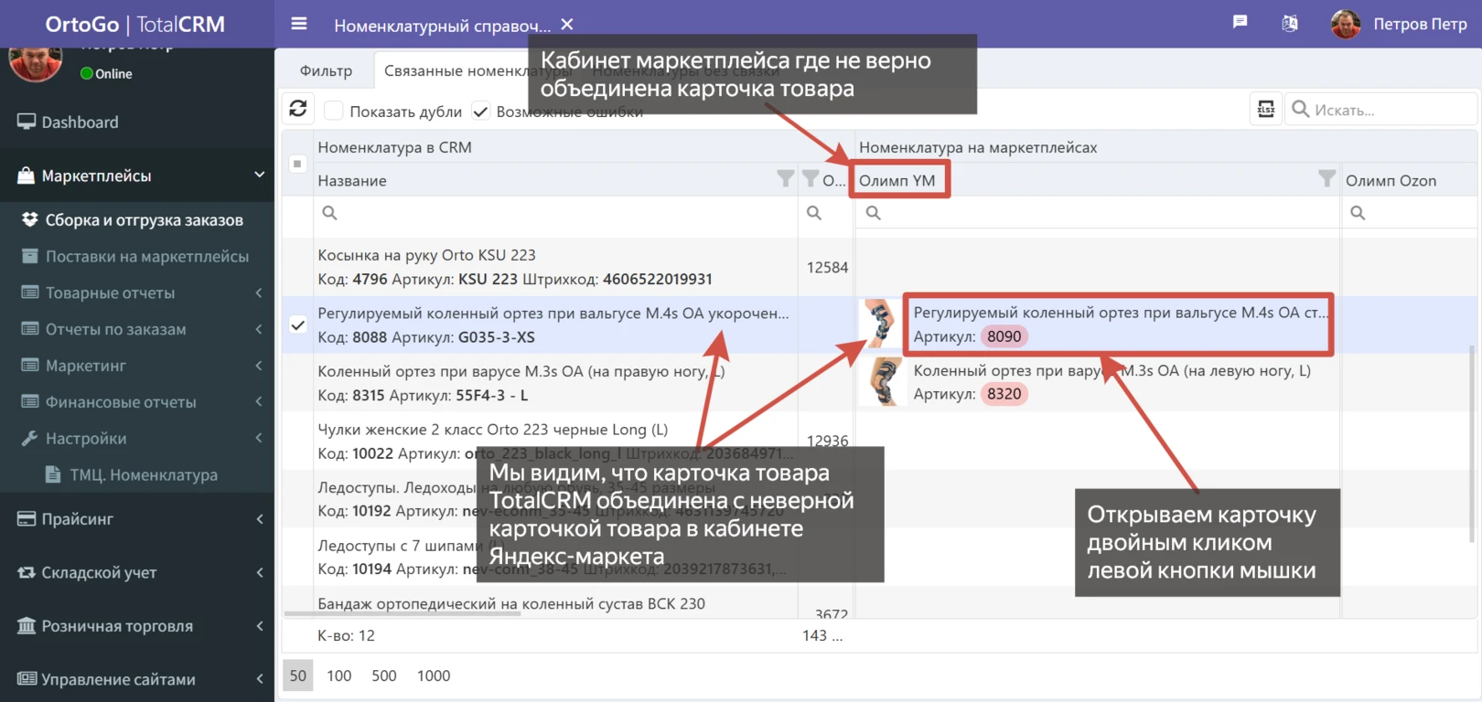Click filter icon in Название column
The image size is (1482, 702).
tap(785, 179)
